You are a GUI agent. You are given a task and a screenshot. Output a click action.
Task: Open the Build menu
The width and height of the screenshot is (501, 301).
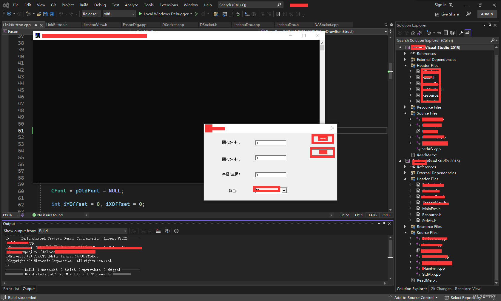click(x=84, y=5)
